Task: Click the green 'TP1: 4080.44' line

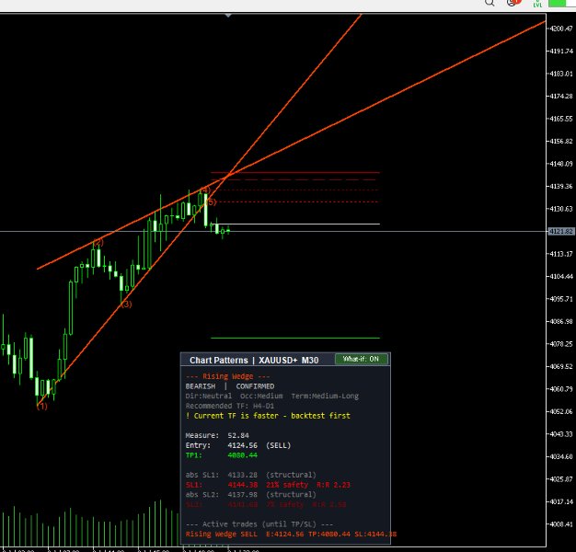Action: click(x=222, y=455)
